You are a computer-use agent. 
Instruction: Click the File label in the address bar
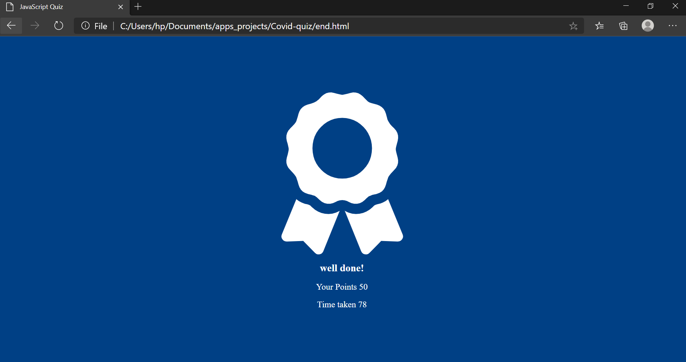(x=101, y=26)
